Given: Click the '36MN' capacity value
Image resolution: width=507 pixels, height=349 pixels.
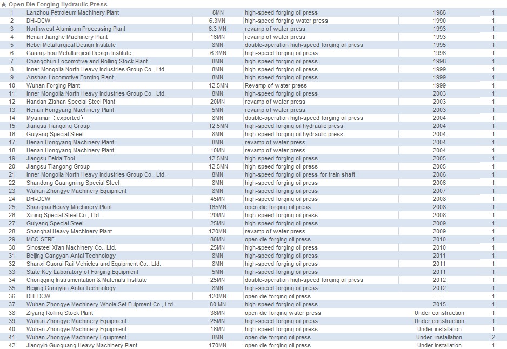Looking at the screenshot, I should 218,313.
